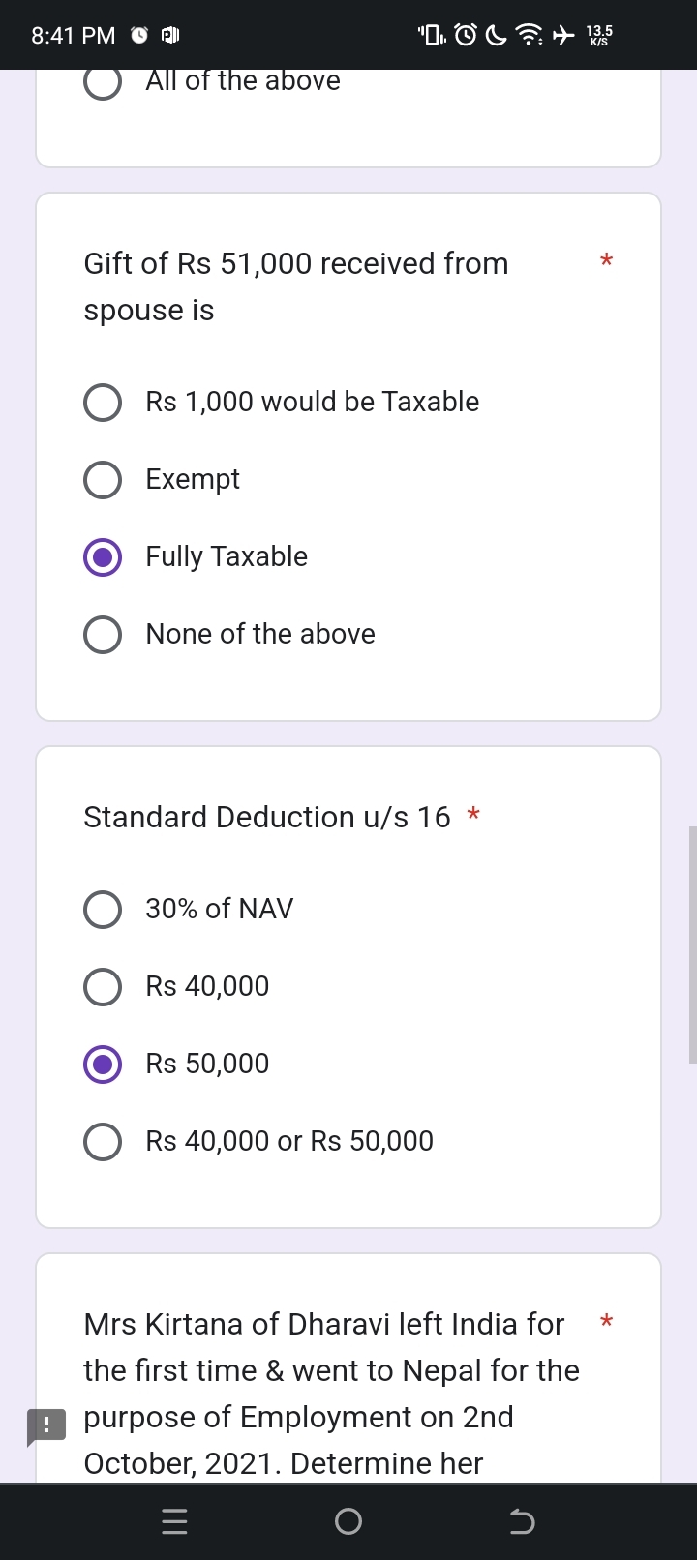Select the 'All of the above' option

tap(103, 82)
